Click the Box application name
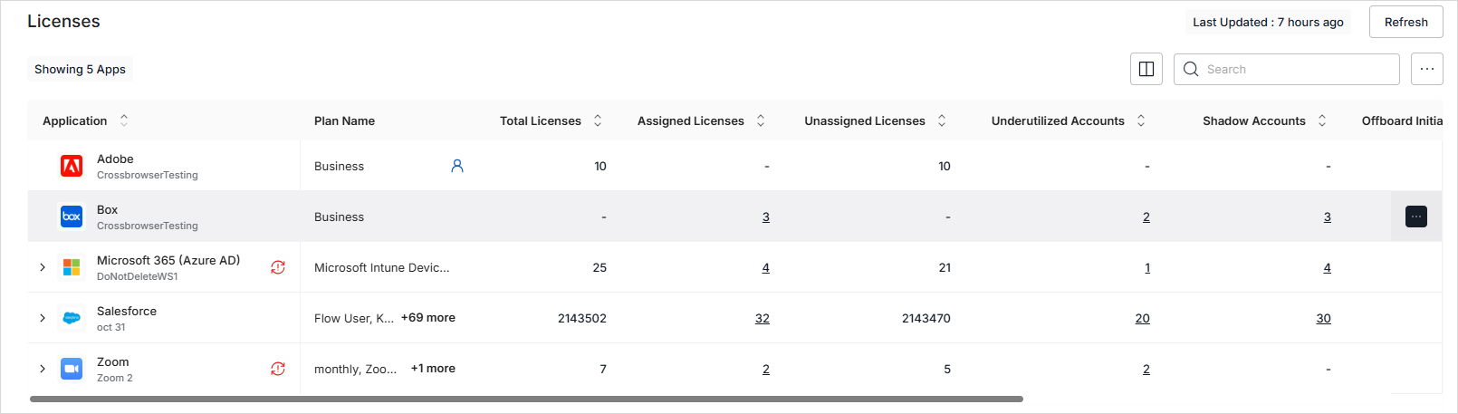The height and width of the screenshot is (414, 1458). (x=107, y=209)
